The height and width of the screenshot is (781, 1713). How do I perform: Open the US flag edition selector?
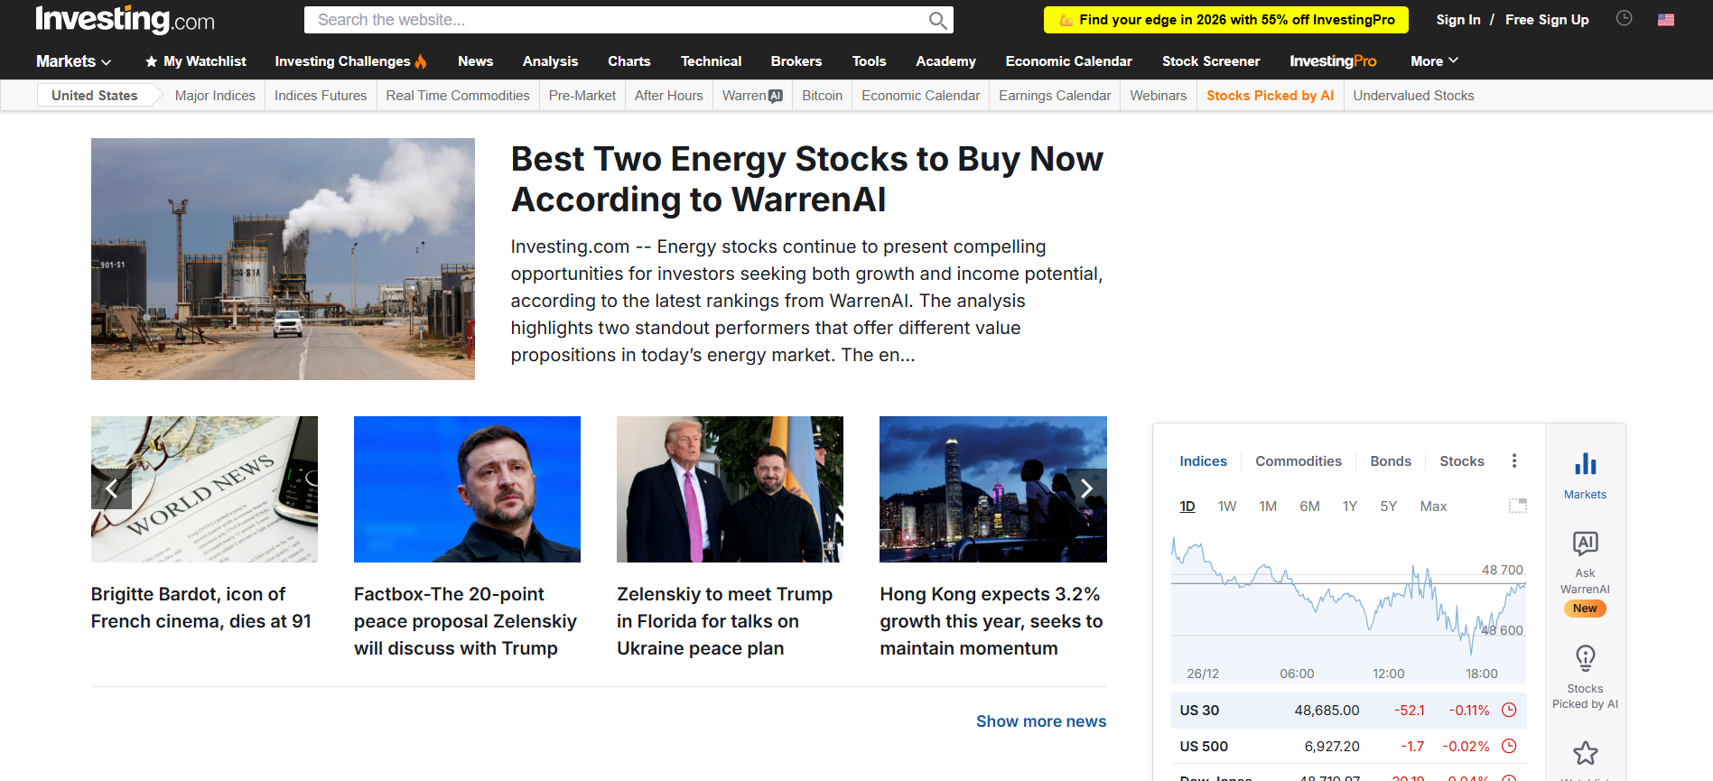click(1666, 20)
